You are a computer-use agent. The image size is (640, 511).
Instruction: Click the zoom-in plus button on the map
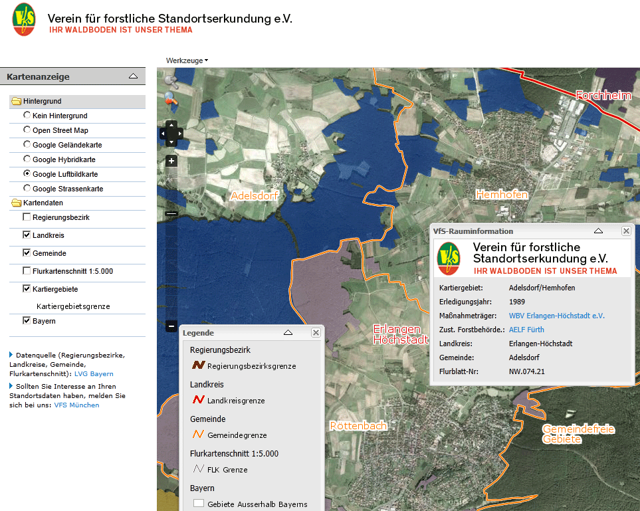tap(171, 161)
